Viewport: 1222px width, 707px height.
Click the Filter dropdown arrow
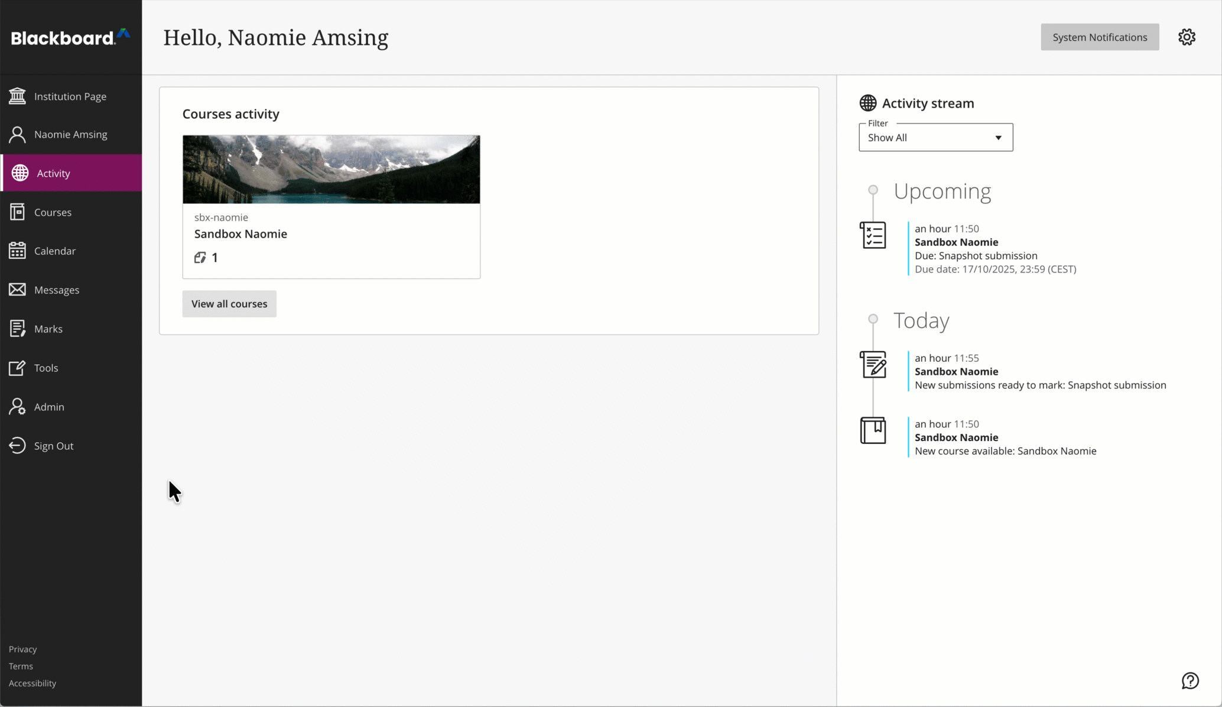coord(998,138)
